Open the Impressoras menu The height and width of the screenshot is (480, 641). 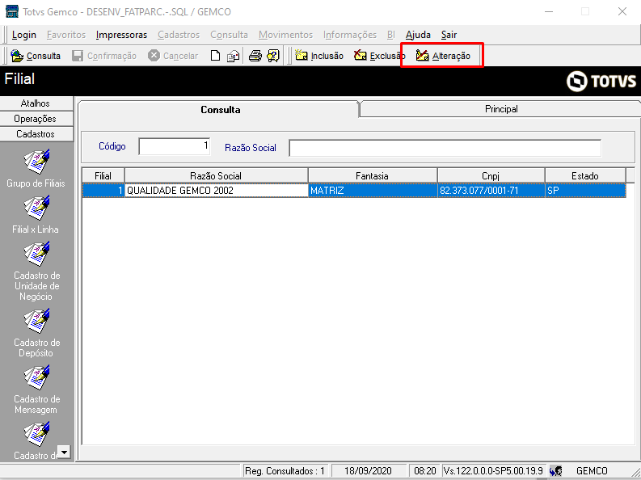(121, 35)
